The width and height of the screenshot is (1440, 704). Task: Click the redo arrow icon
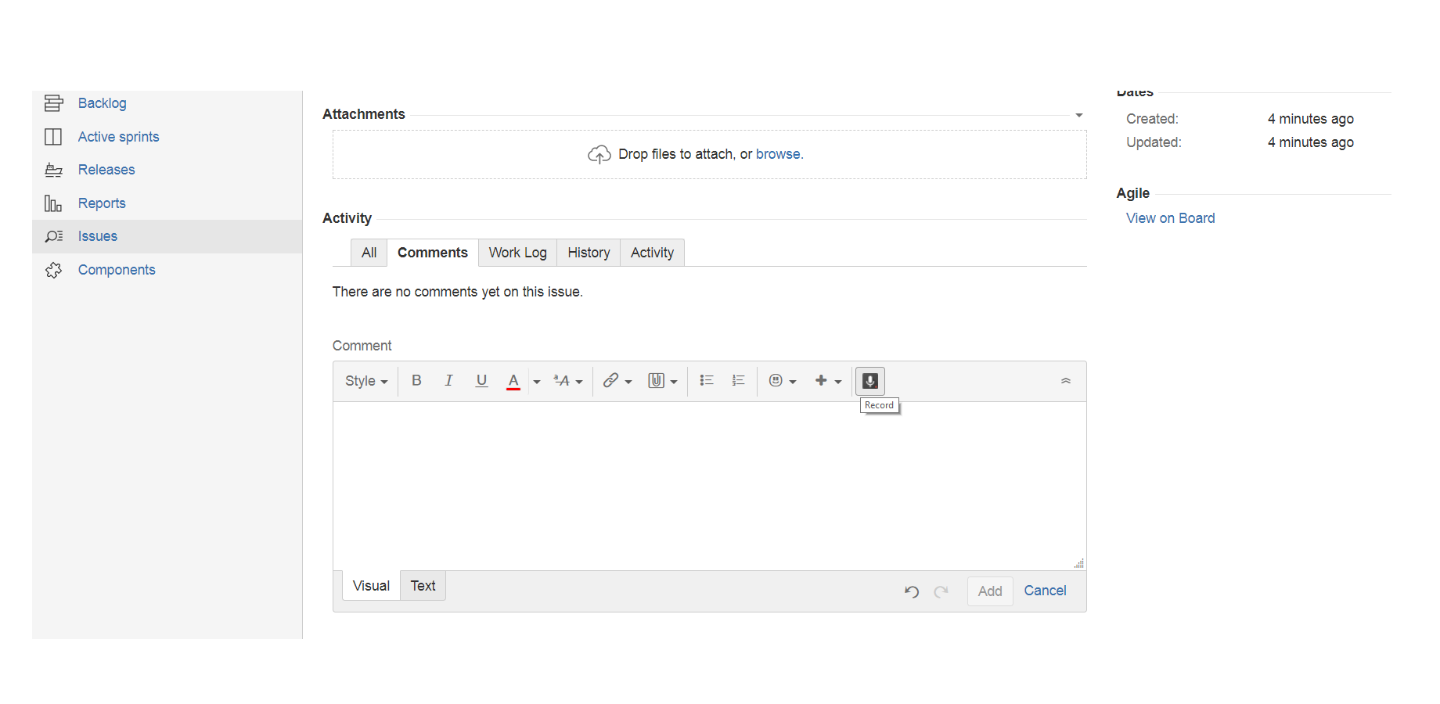click(941, 591)
